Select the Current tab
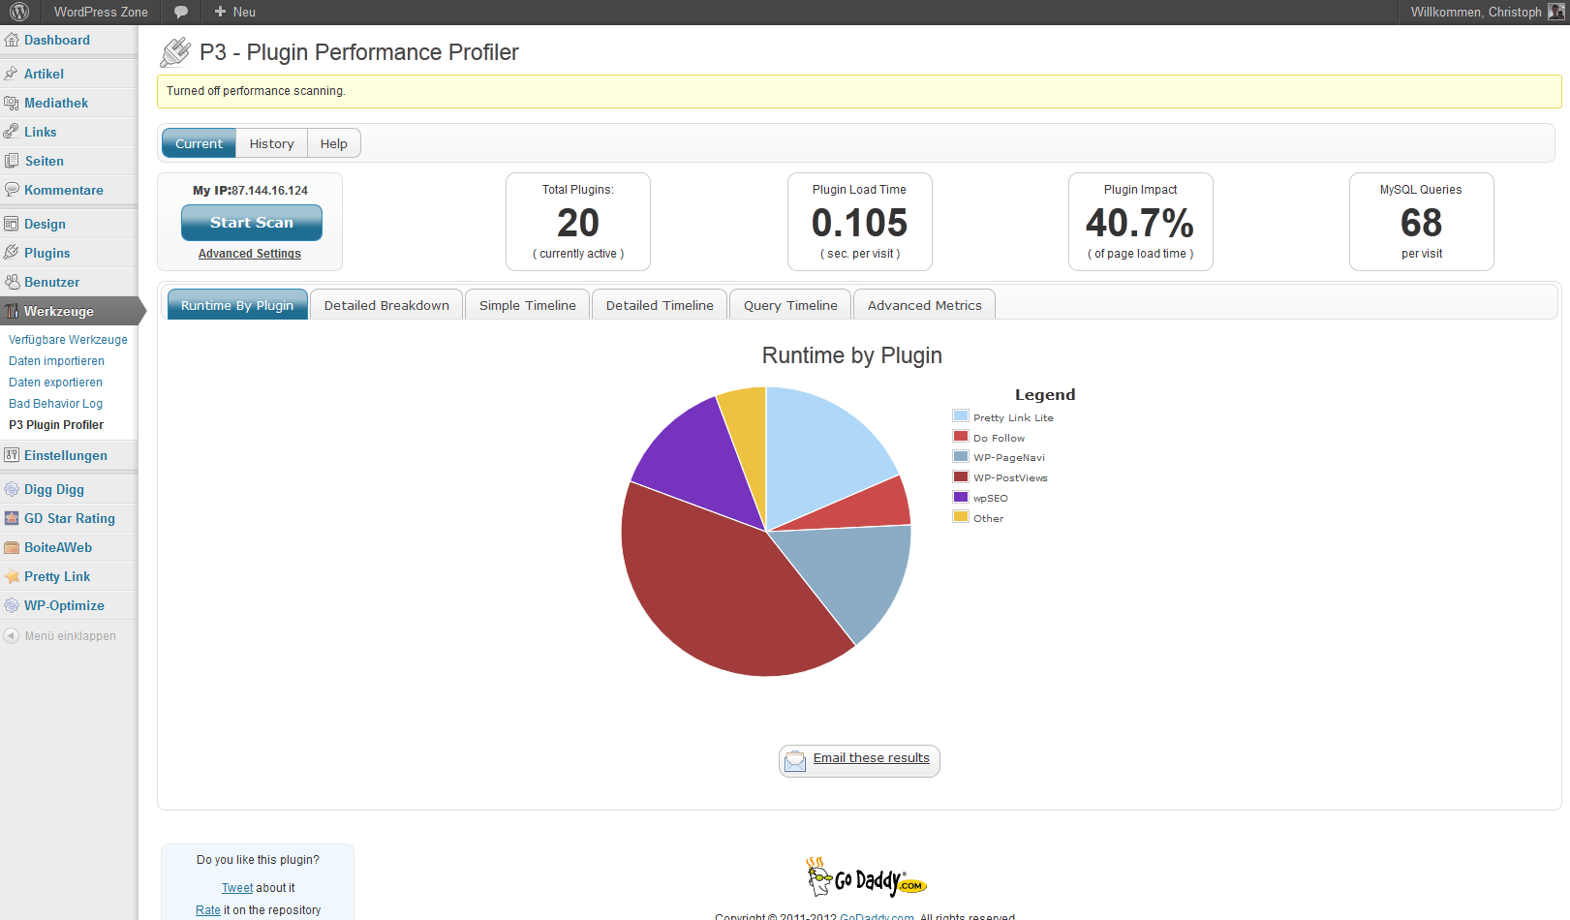Image resolution: width=1570 pixels, height=920 pixels. coord(199,143)
